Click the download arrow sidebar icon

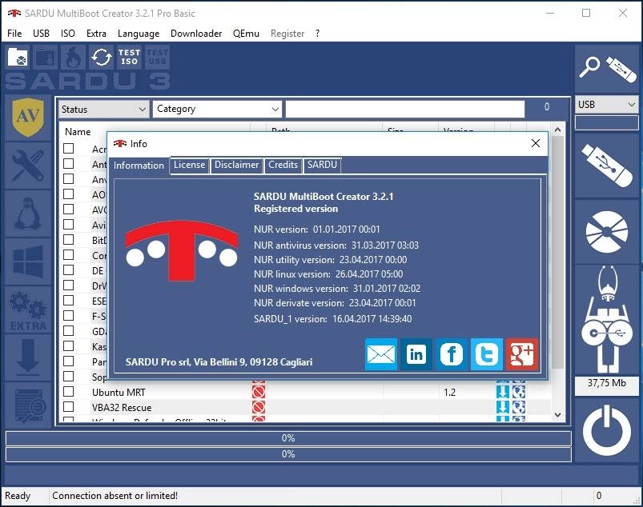click(x=28, y=357)
